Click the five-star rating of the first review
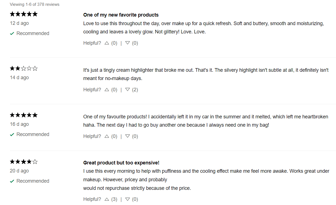The image size is (336, 205). point(24,14)
